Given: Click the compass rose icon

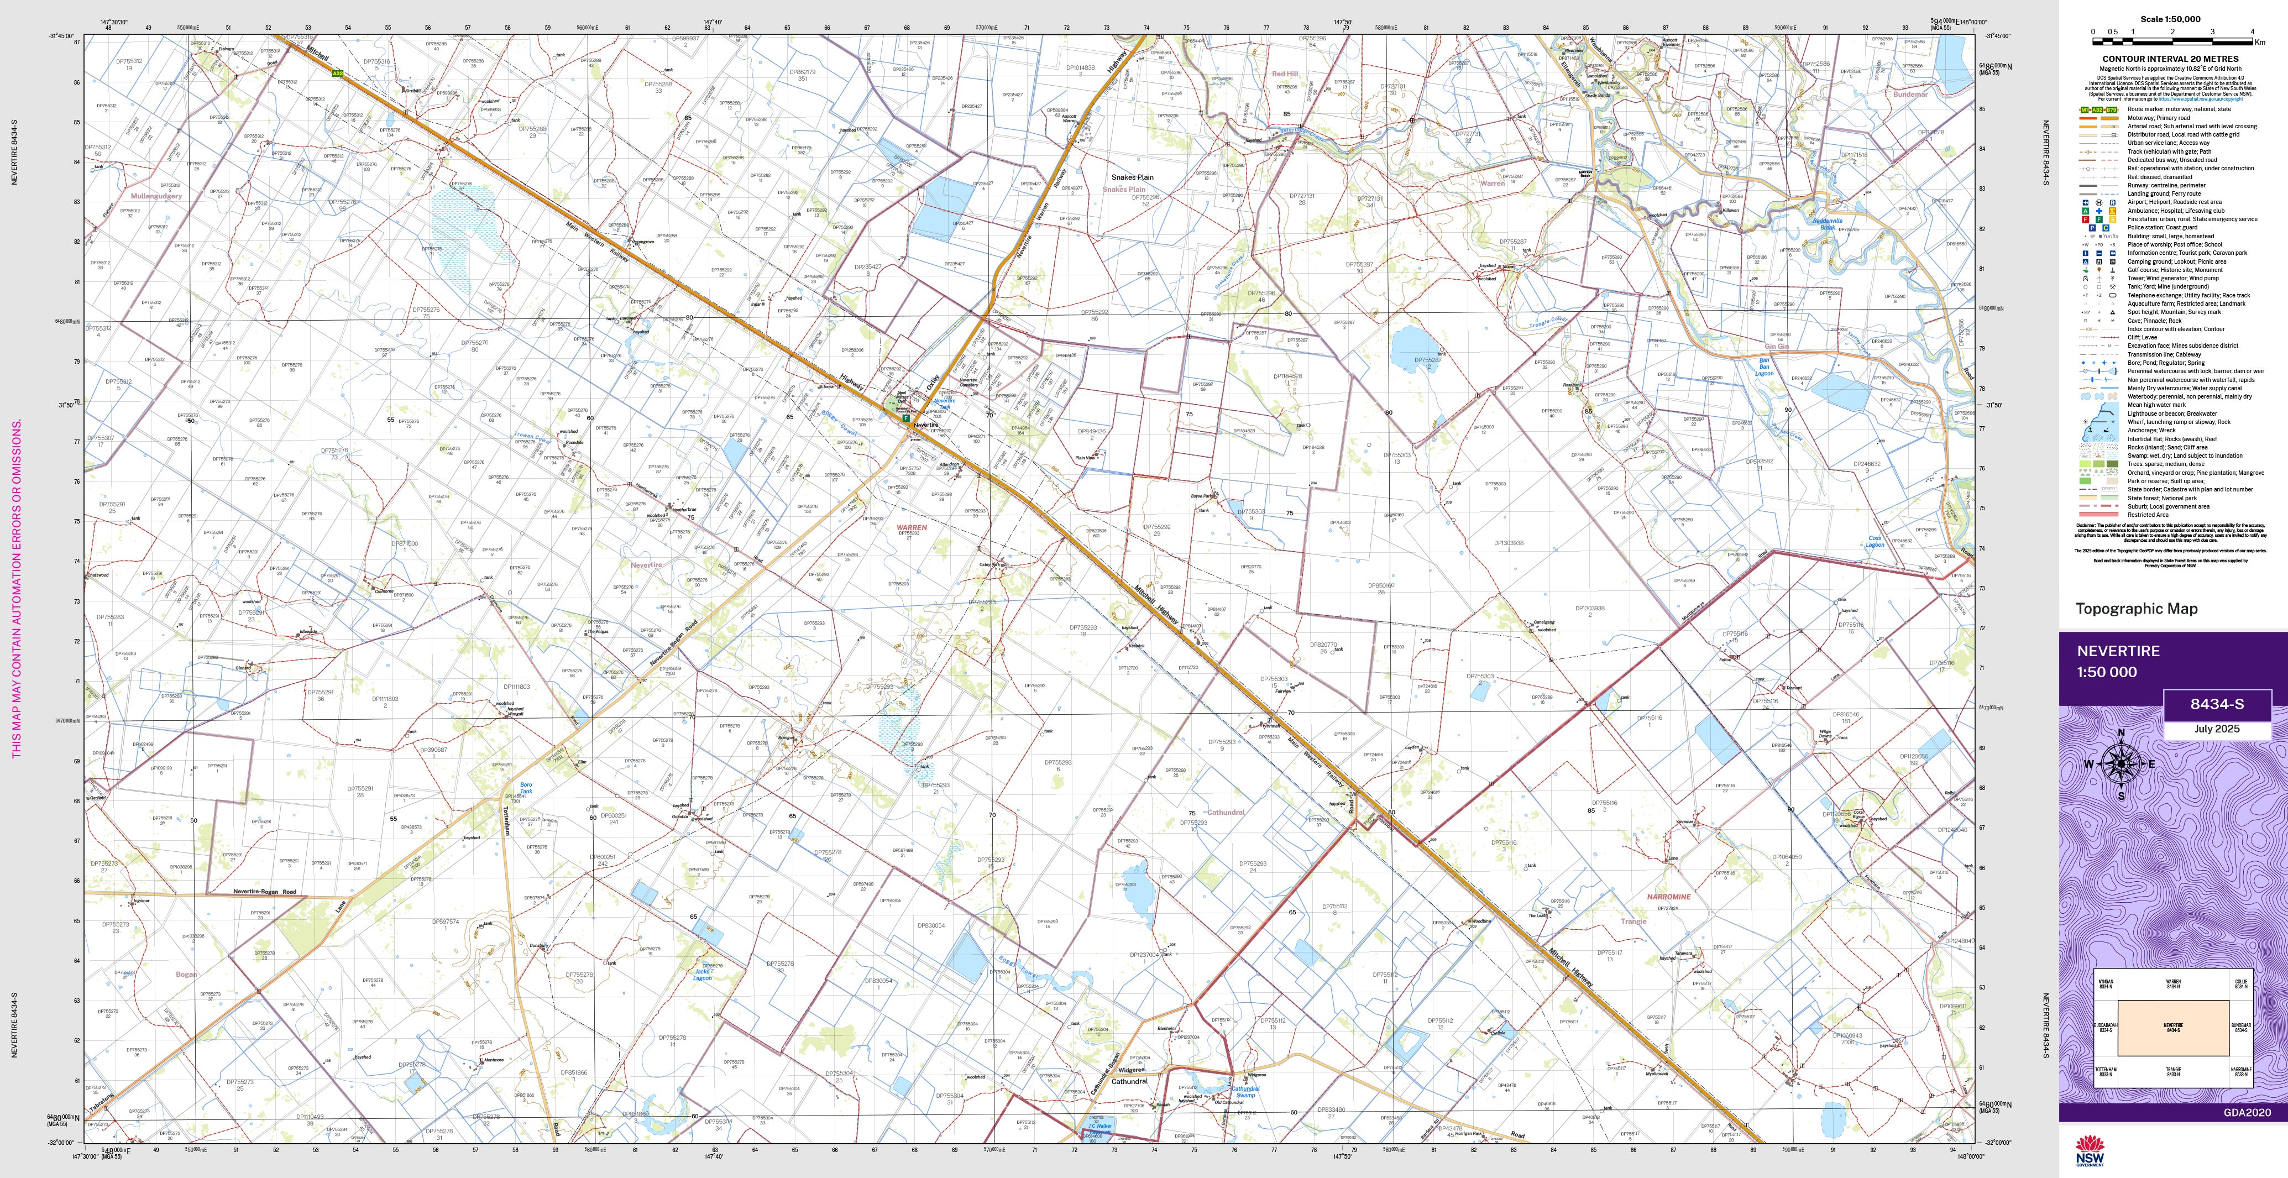Looking at the screenshot, I should [2122, 764].
